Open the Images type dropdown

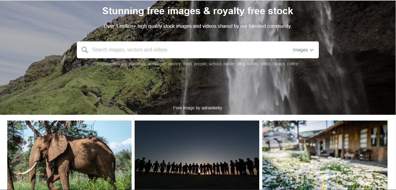[303, 50]
